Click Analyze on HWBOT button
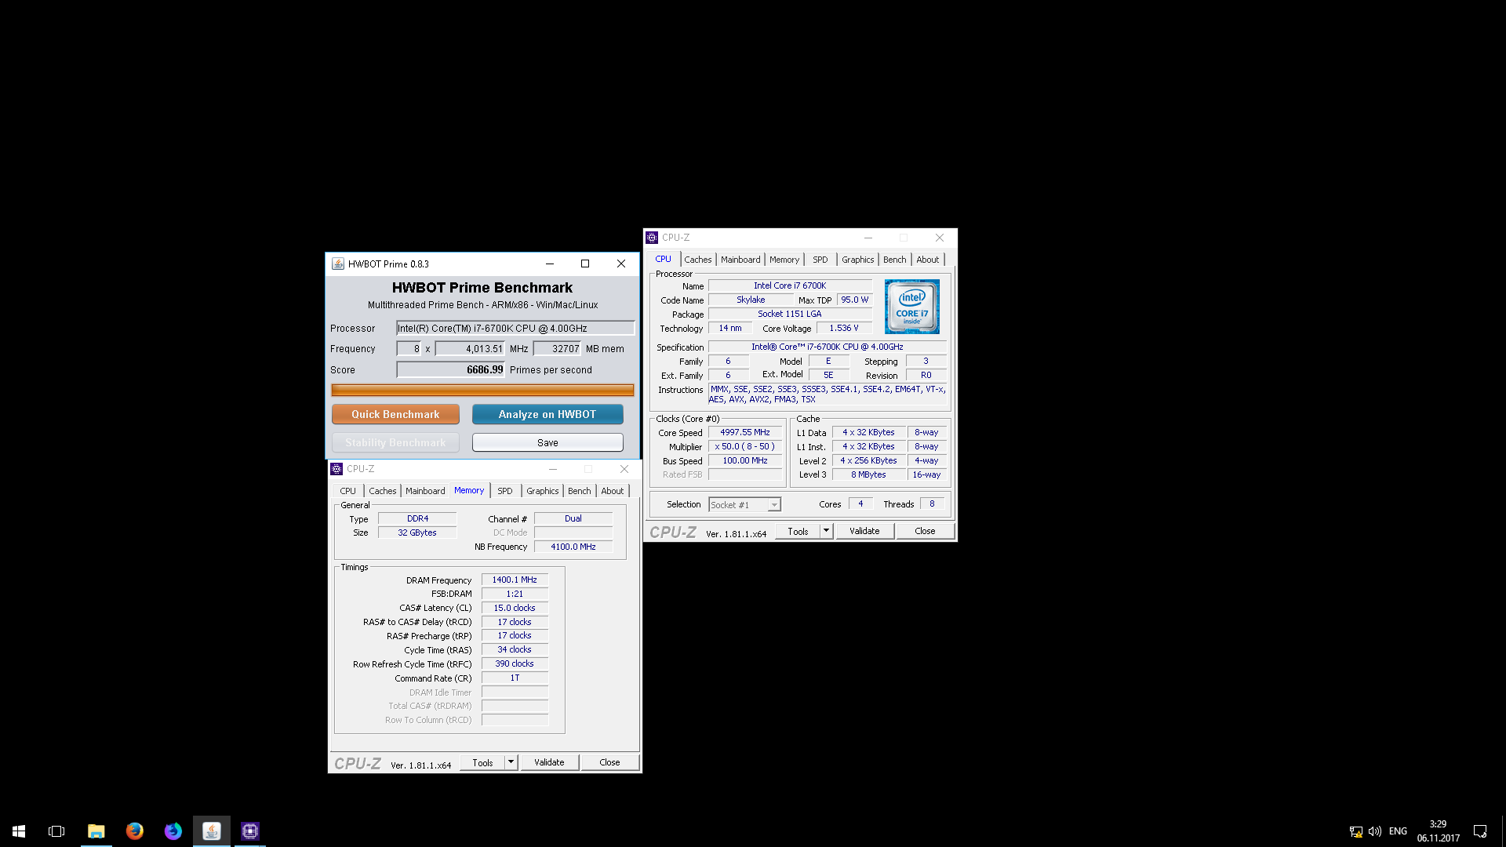Viewport: 1506px width, 847px height. pos(547,414)
